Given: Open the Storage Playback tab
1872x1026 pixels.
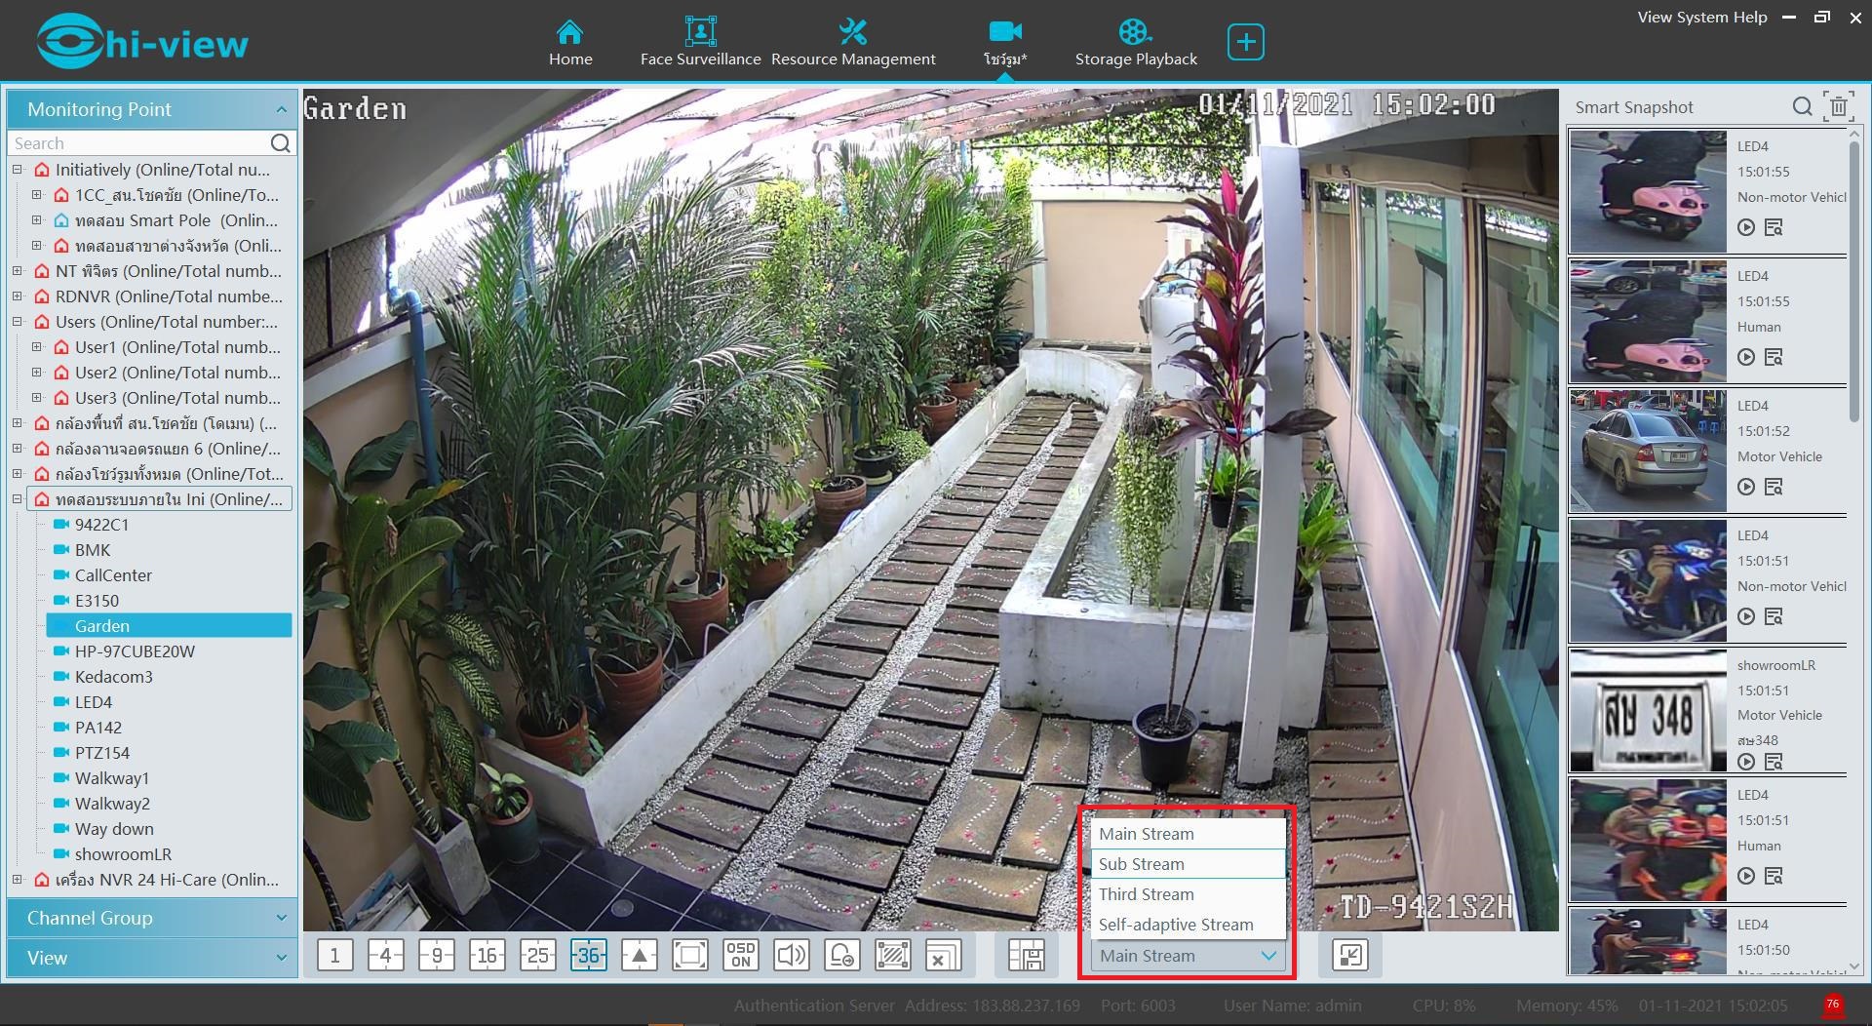Looking at the screenshot, I should click(1136, 44).
